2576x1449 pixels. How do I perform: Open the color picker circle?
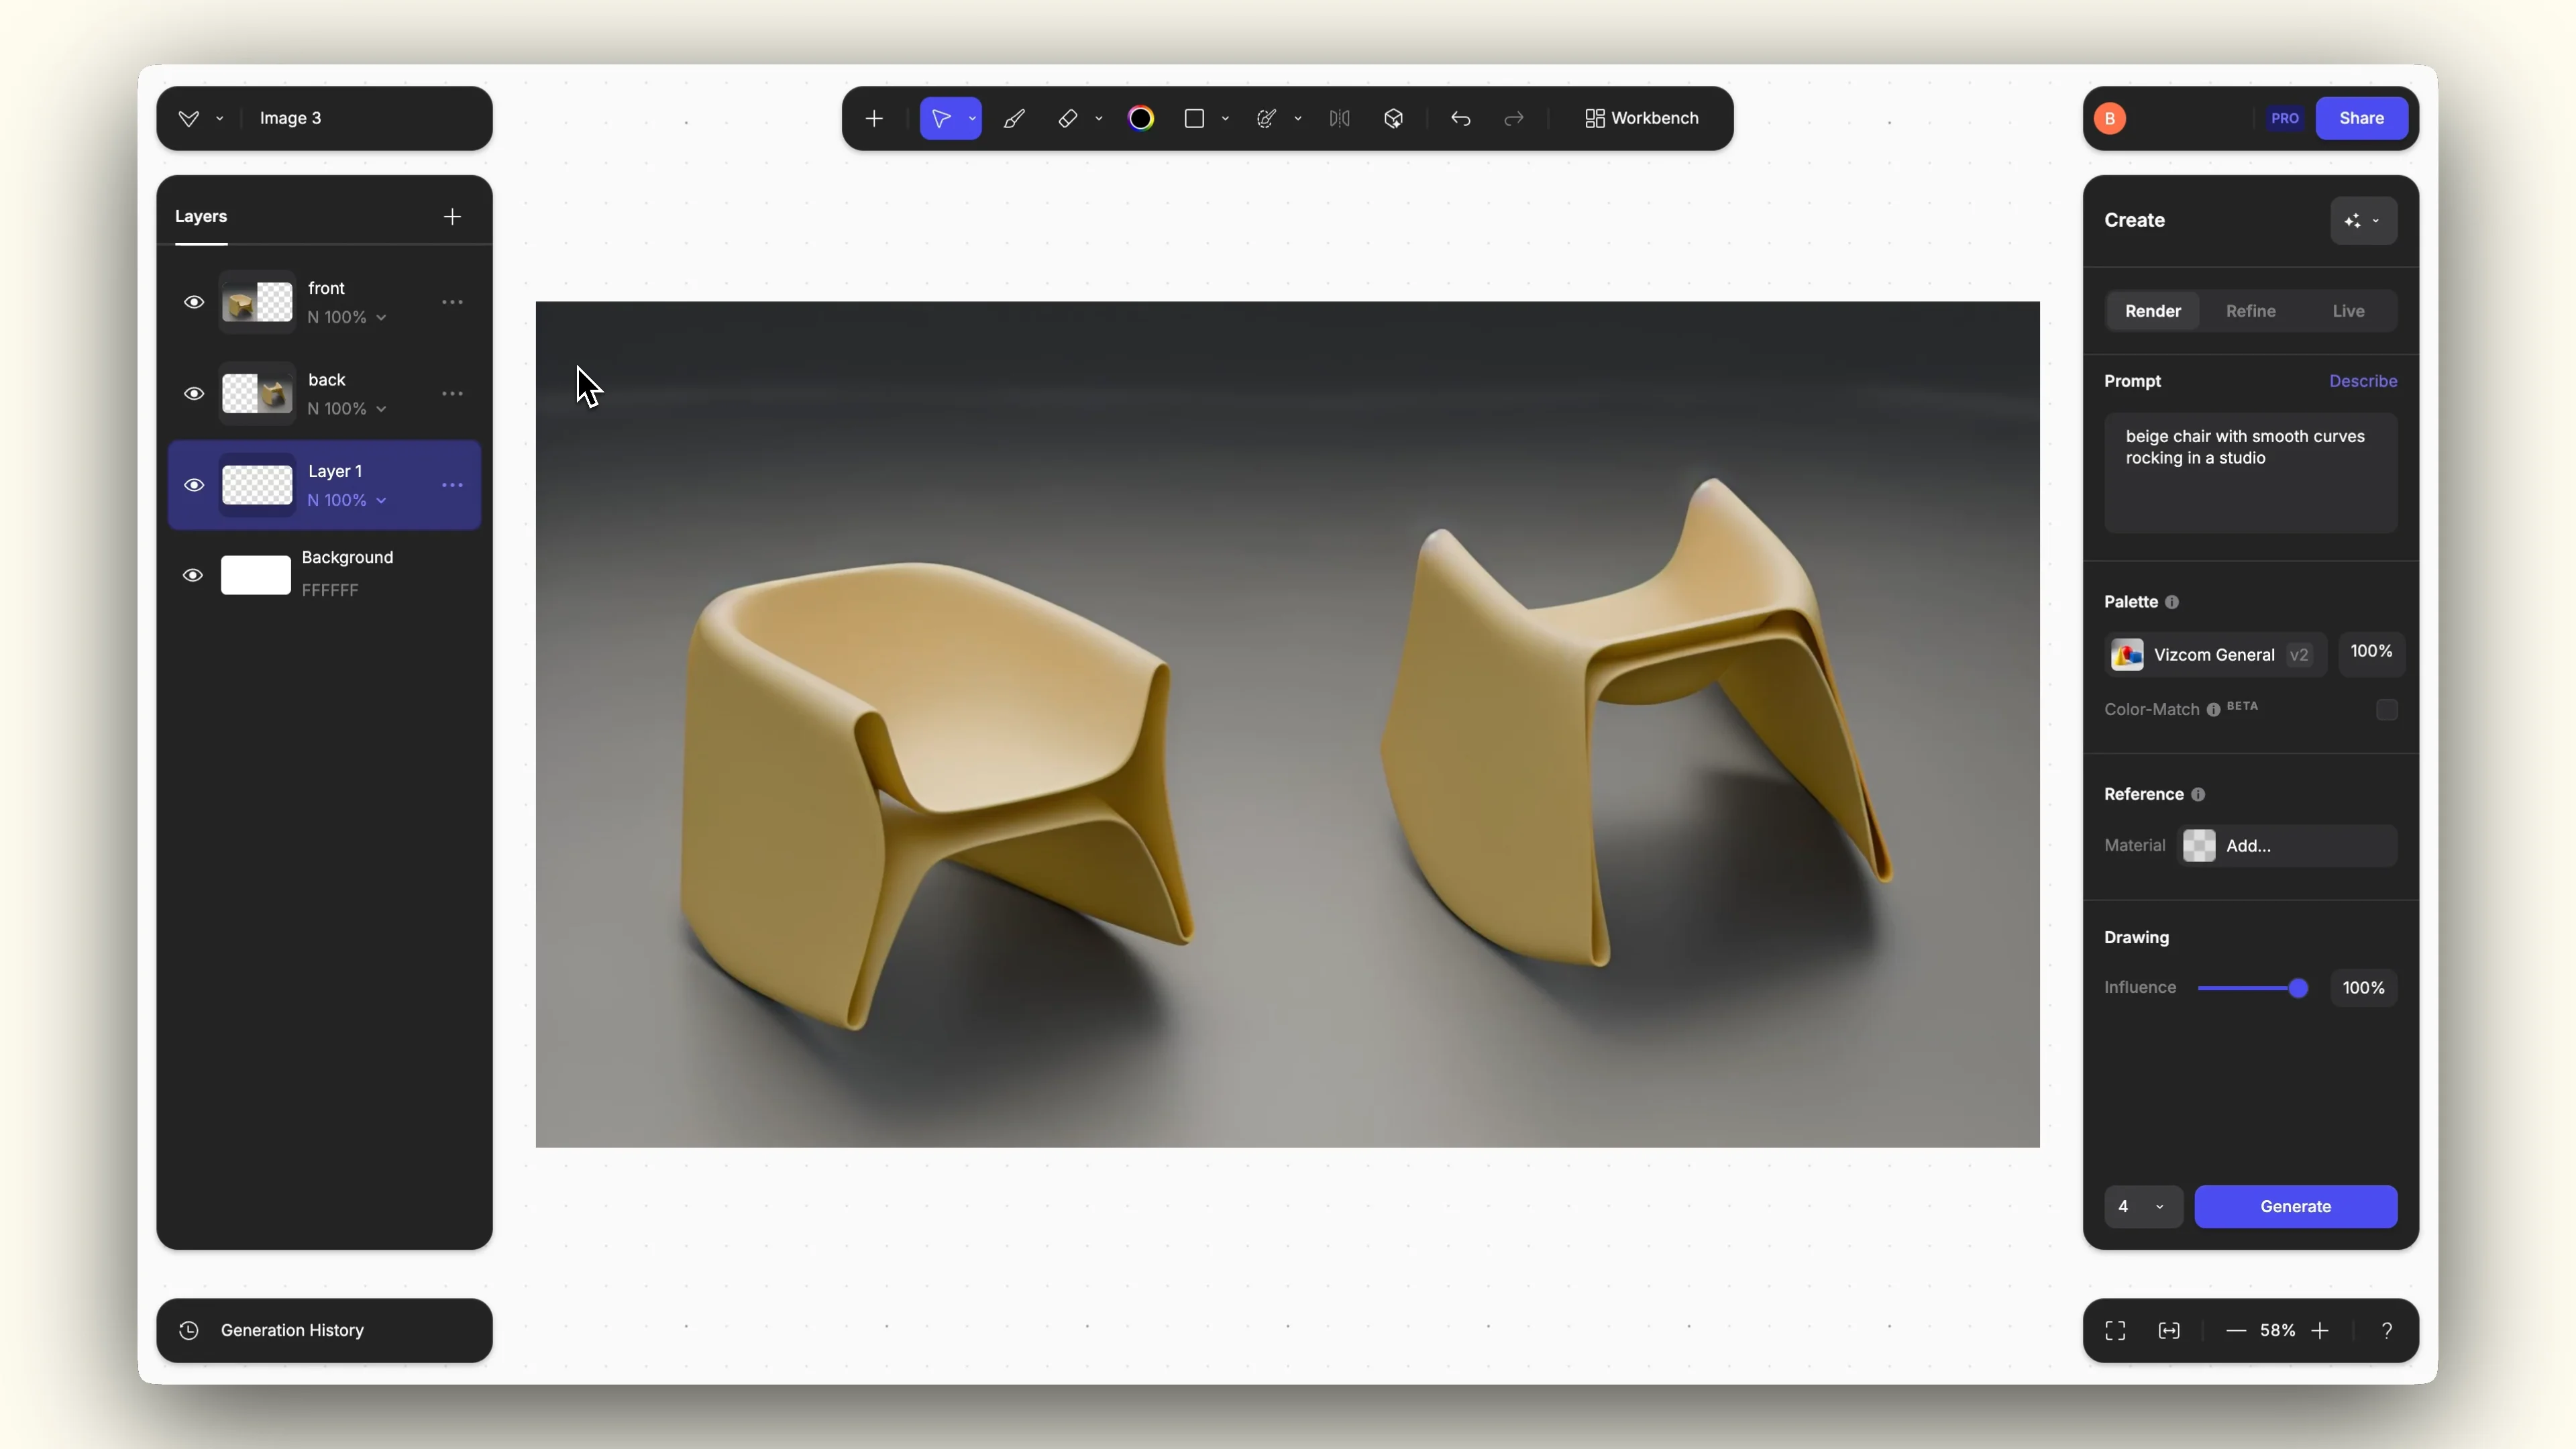[1140, 119]
